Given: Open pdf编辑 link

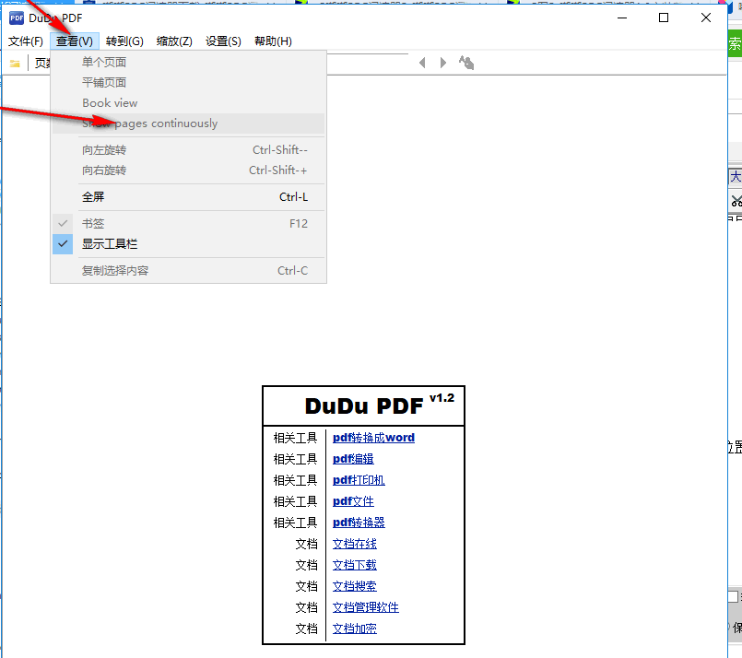Looking at the screenshot, I should 353,459.
